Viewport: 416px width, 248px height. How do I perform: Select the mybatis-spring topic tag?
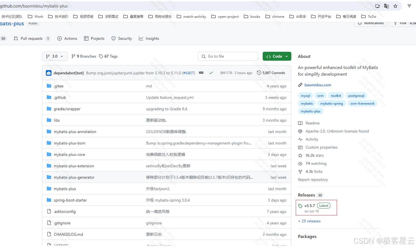[x=331, y=104]
